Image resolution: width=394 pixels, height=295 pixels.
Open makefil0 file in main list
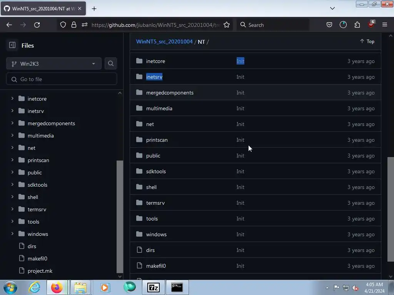tap(156, 266)
